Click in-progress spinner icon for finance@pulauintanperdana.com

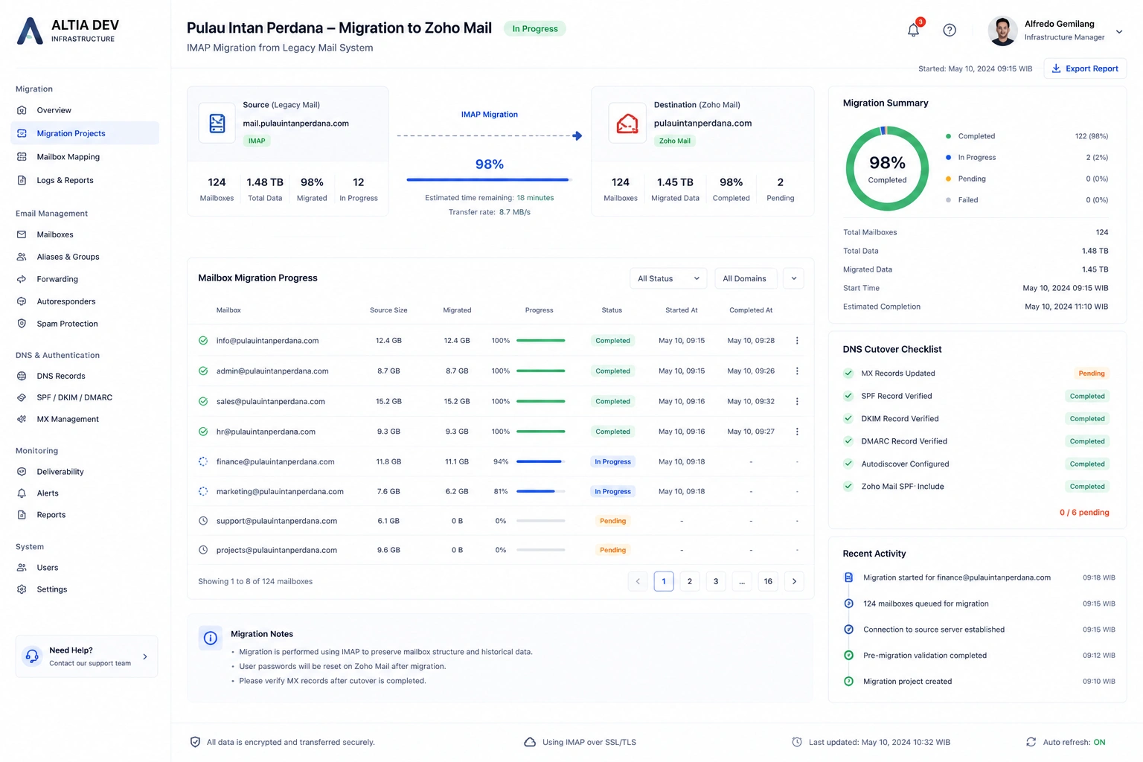(x=203, y=461)
